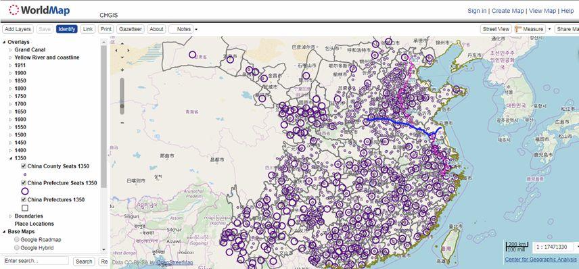Select the 1550 tree item label
This screenshot has height=269, width=579.
(20, 127)
